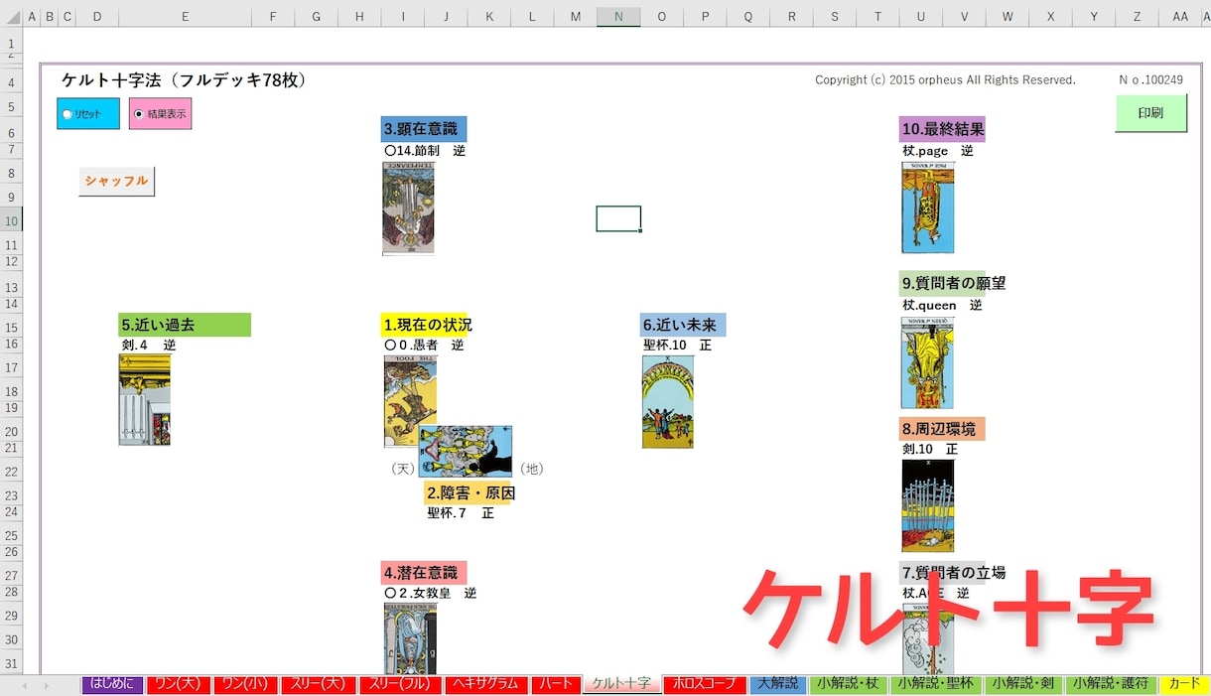1211x696 pixels.
Task: Click the (天) label beside the crossing card
Action: click(402, 469)
